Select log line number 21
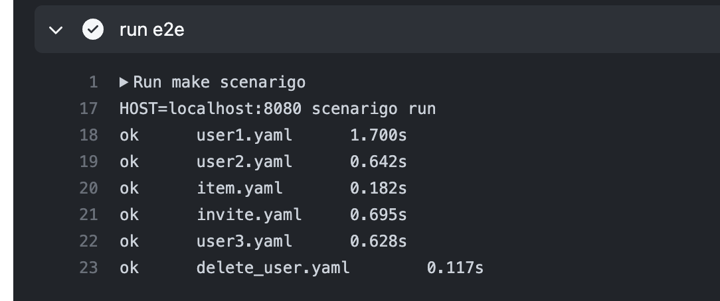Screen dimensions: 720x301 tap(88, 215)
